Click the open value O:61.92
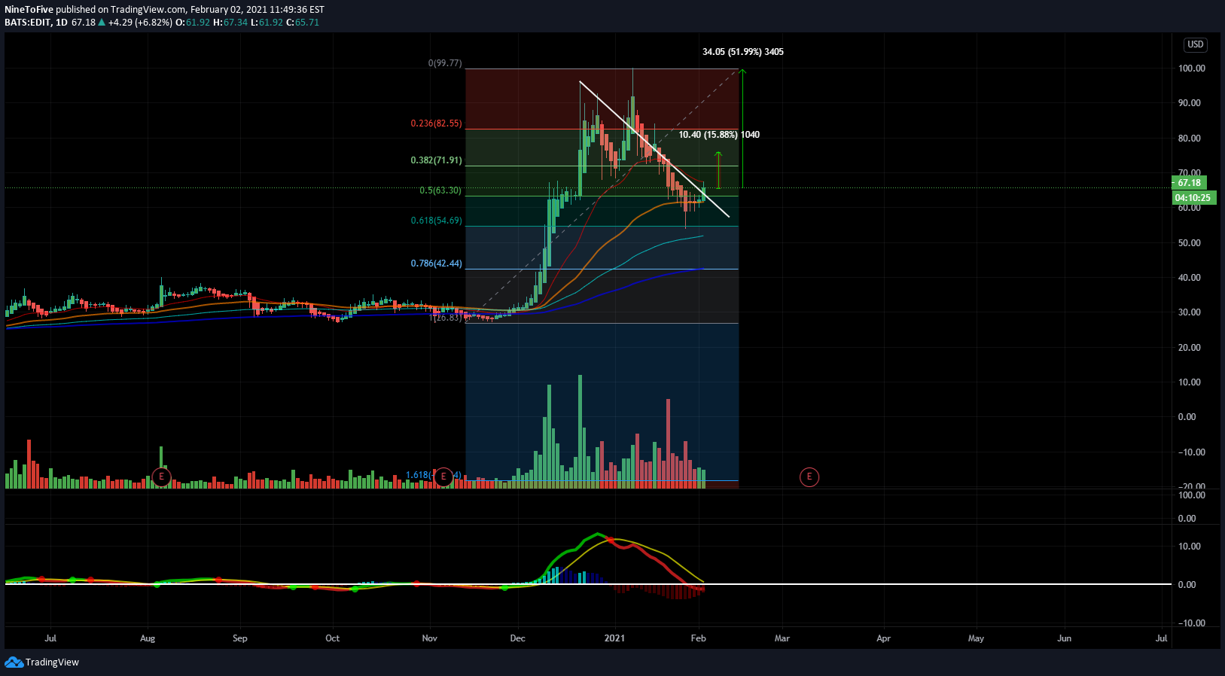This screenshot has height=676, width=1225. tap(193, 23)
